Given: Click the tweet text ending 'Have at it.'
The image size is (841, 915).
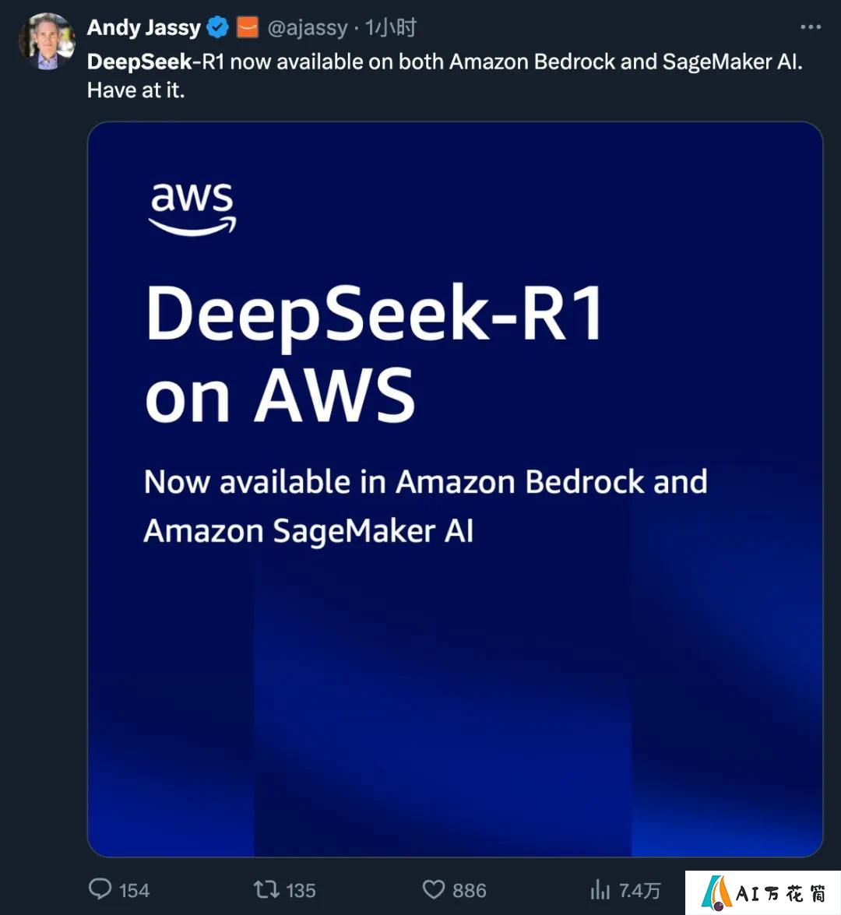Looking at the screenshot, I should (445, 76).
